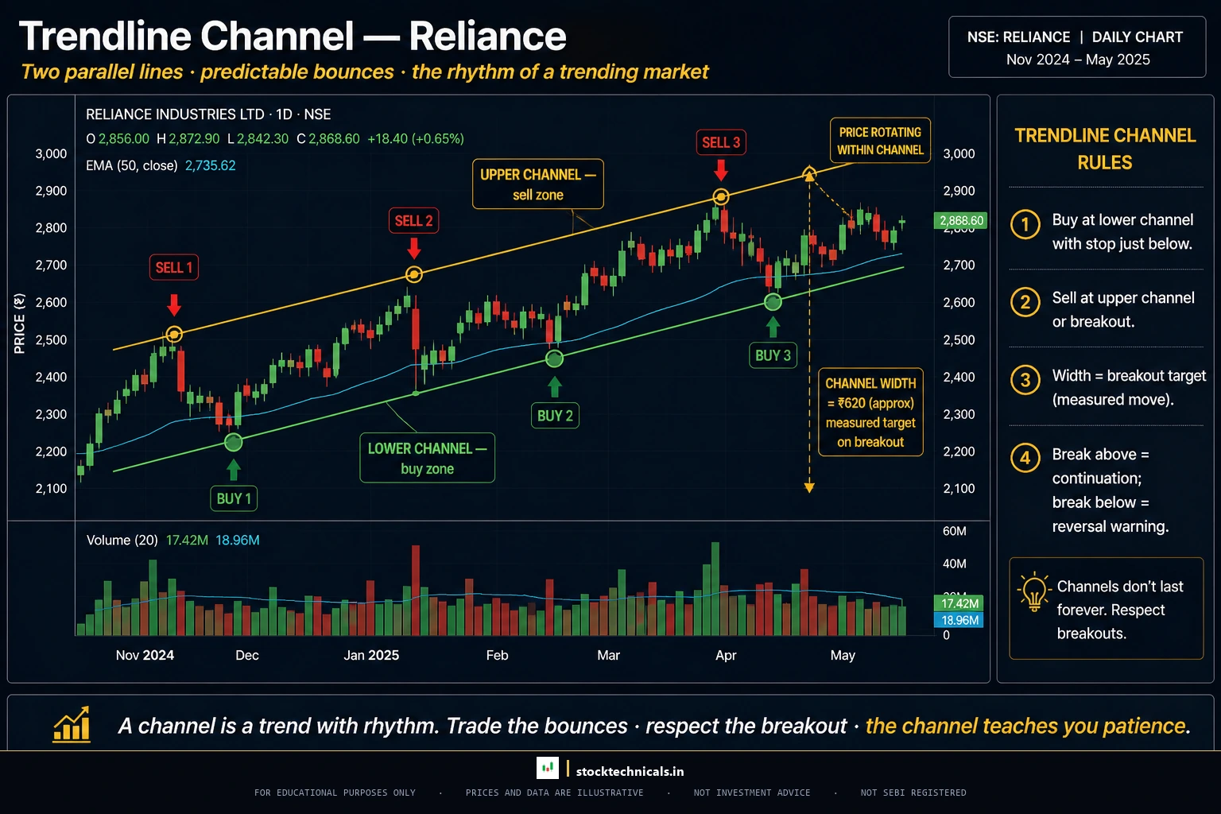Viewport: 1221px width, 814px height.
Task: Click the PRICE ROTATING WITHIN CHANNEL box
Action: point(880,141)
